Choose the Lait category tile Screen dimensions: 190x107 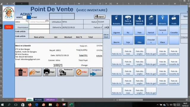click(151, 20)
